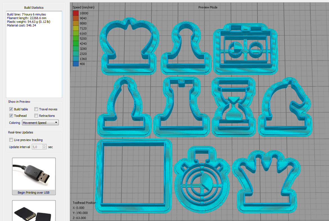Click the yellow 7120 speed legend swatch
Screen dimensions: 329x221
coord(75,28)
